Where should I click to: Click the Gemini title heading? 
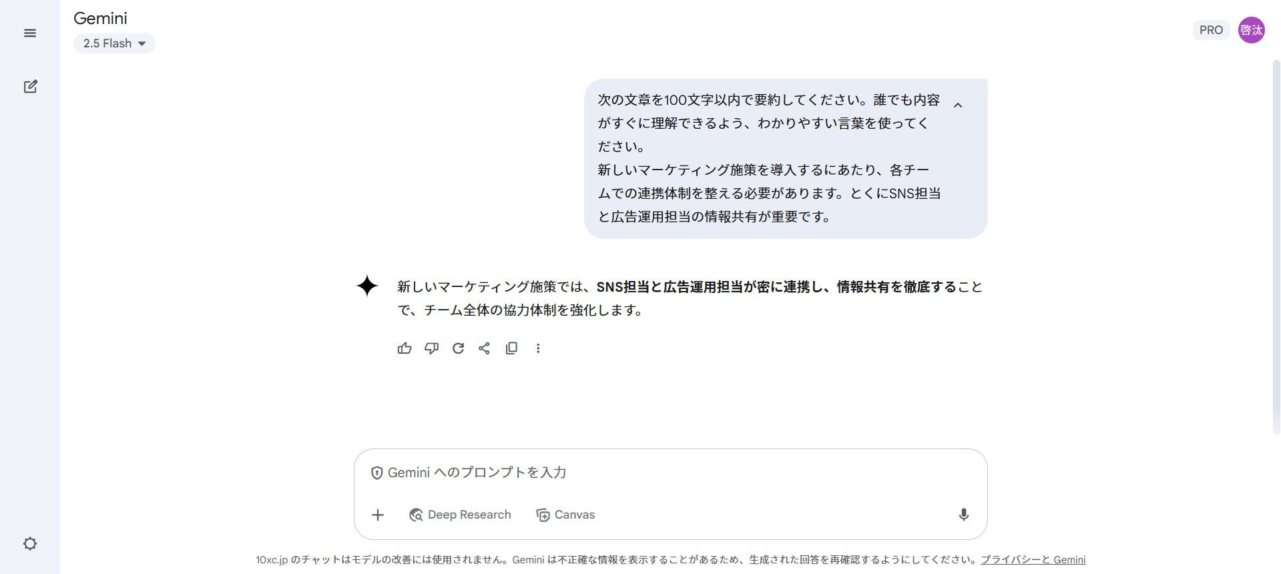pyautogui.click(x=100, y=18)
